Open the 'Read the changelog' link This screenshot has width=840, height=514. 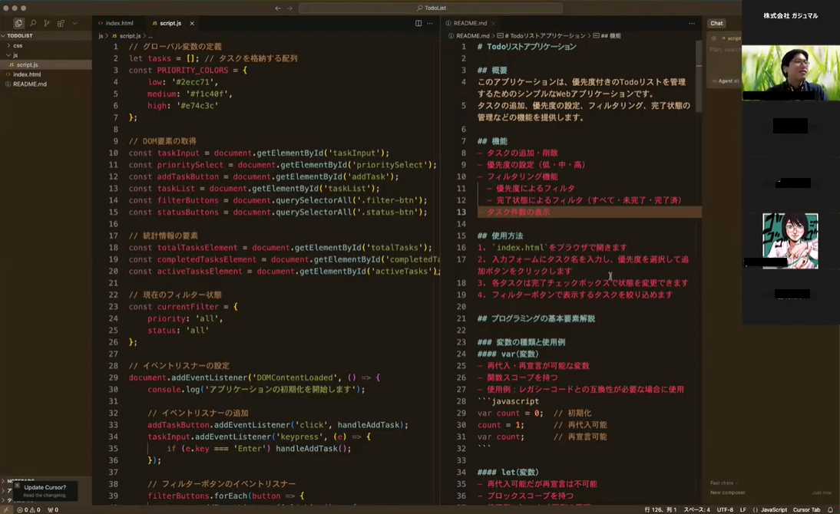coord(45,496)
